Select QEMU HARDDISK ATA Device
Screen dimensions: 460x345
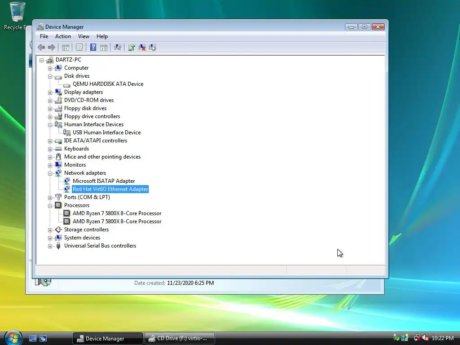(108, 84)
